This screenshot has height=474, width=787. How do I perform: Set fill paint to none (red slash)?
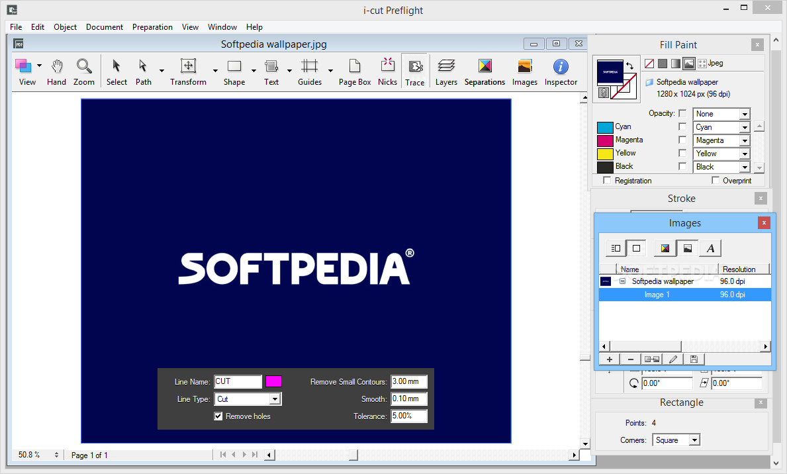pos(649,64)
